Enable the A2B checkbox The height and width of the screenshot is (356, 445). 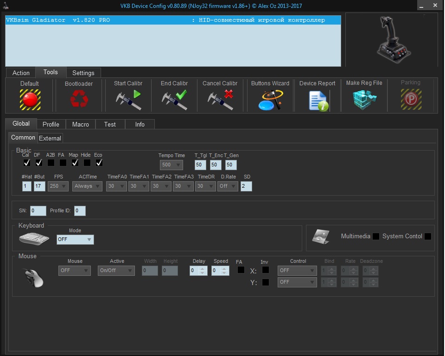point(51,163)
